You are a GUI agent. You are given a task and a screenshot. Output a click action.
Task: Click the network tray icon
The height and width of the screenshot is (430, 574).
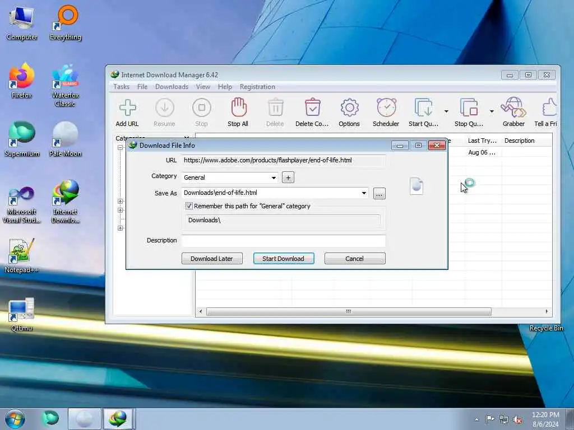504,419
